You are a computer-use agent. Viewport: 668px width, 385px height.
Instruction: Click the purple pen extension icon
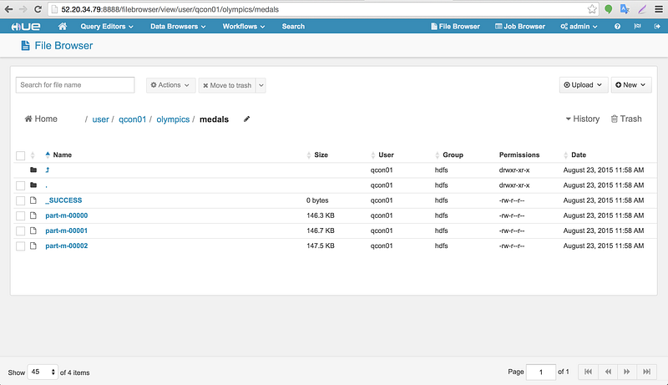(x=642, y=9)
